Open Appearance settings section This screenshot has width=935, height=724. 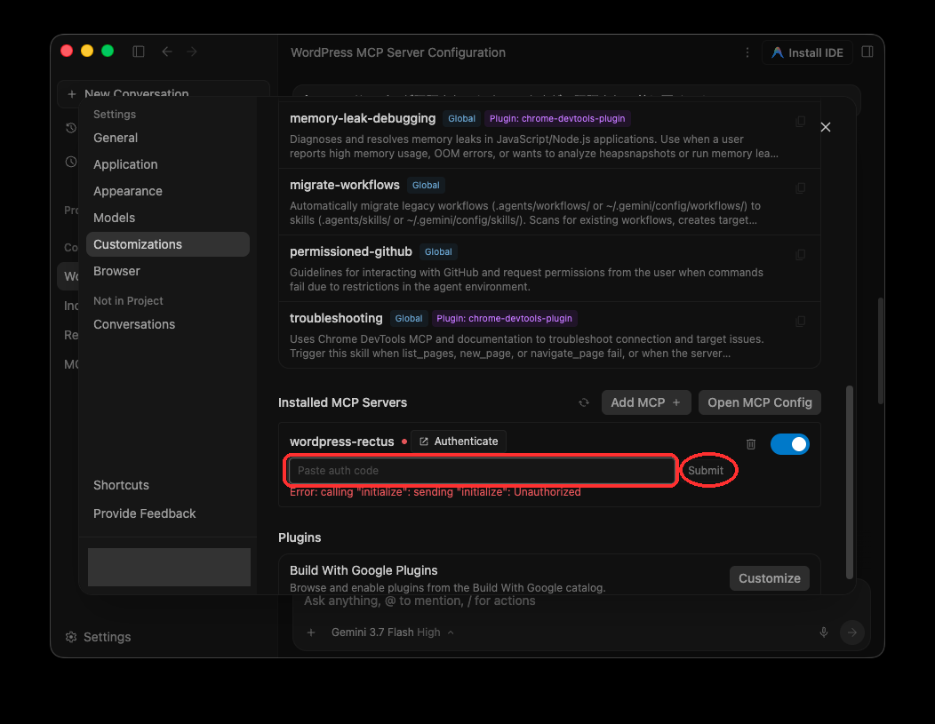[x=168, y=191]
